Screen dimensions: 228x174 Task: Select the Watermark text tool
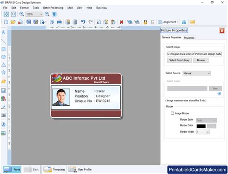click(x=3, y=124)
